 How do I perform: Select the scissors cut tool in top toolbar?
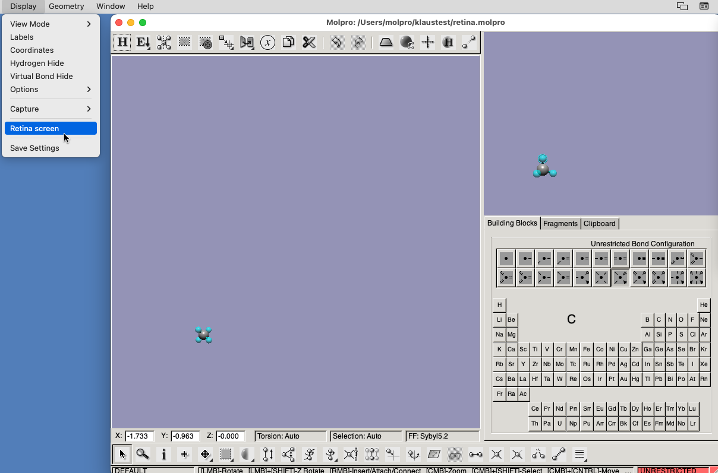pos(308,42)
